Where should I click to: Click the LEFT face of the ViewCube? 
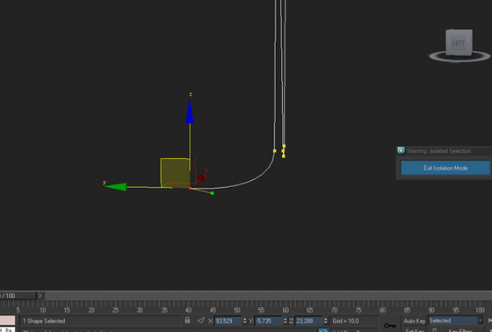pyautogui.click(x=459, y=42)
